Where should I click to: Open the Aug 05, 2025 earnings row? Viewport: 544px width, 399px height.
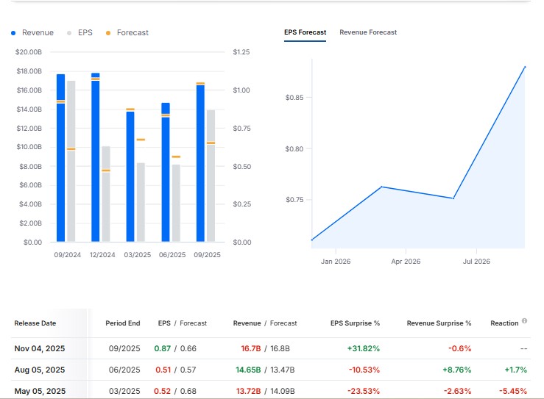click(40, 370)
